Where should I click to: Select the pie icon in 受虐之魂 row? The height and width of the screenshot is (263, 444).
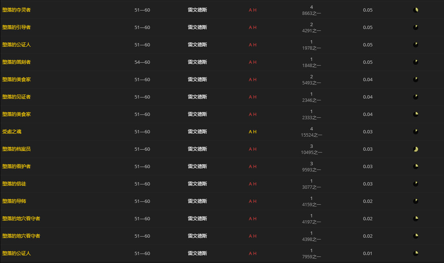pyautogui.click(x=416, y=131)
